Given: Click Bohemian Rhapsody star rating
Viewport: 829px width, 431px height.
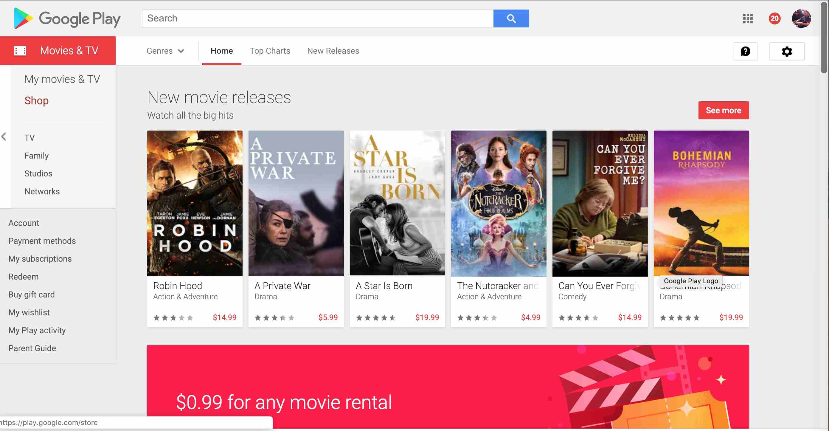Looking at the screenshot, I should (680, 318).
